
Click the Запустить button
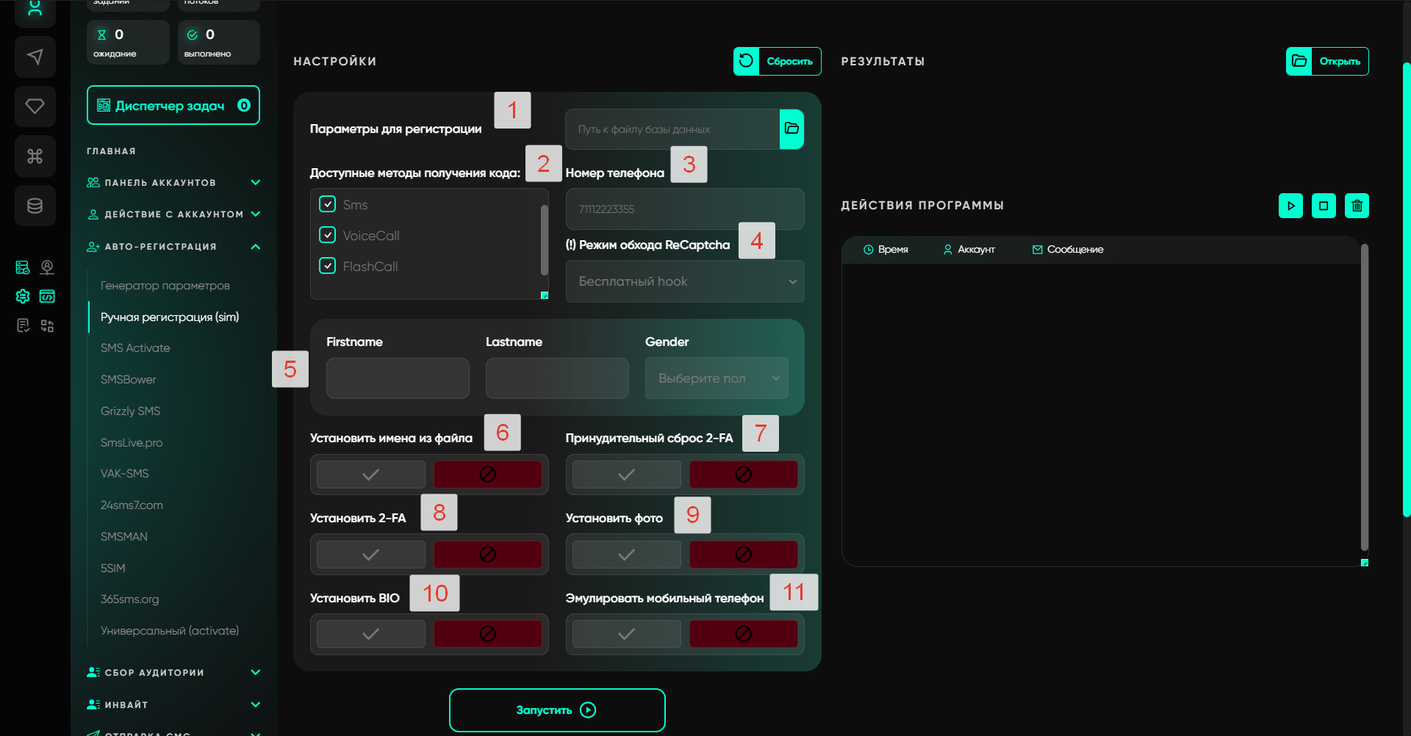coord(556,710)
